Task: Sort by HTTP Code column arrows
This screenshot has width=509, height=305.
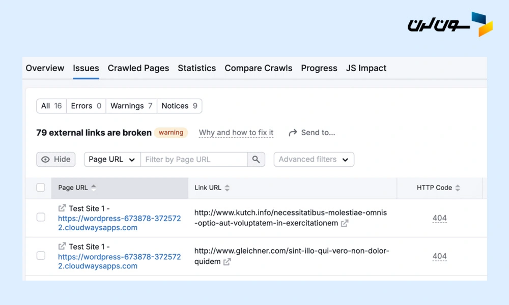Action: tap(458, 188)
